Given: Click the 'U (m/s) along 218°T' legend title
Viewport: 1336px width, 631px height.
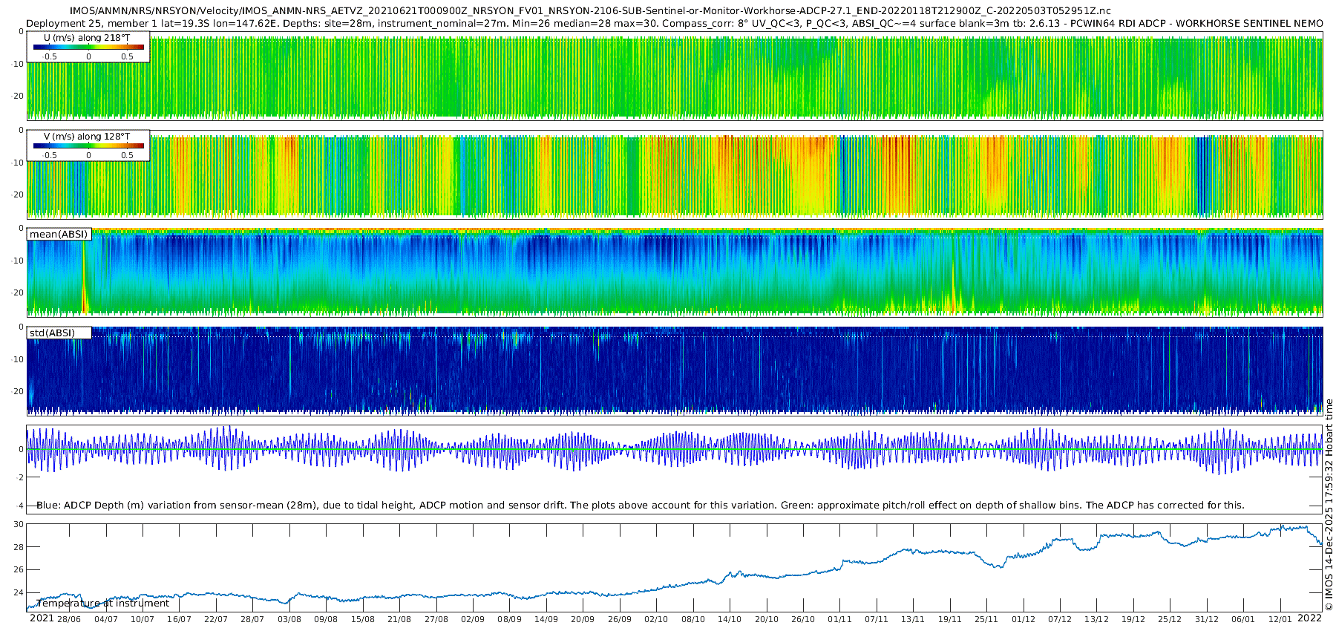Looking at the screenshot, I should 87,37.
